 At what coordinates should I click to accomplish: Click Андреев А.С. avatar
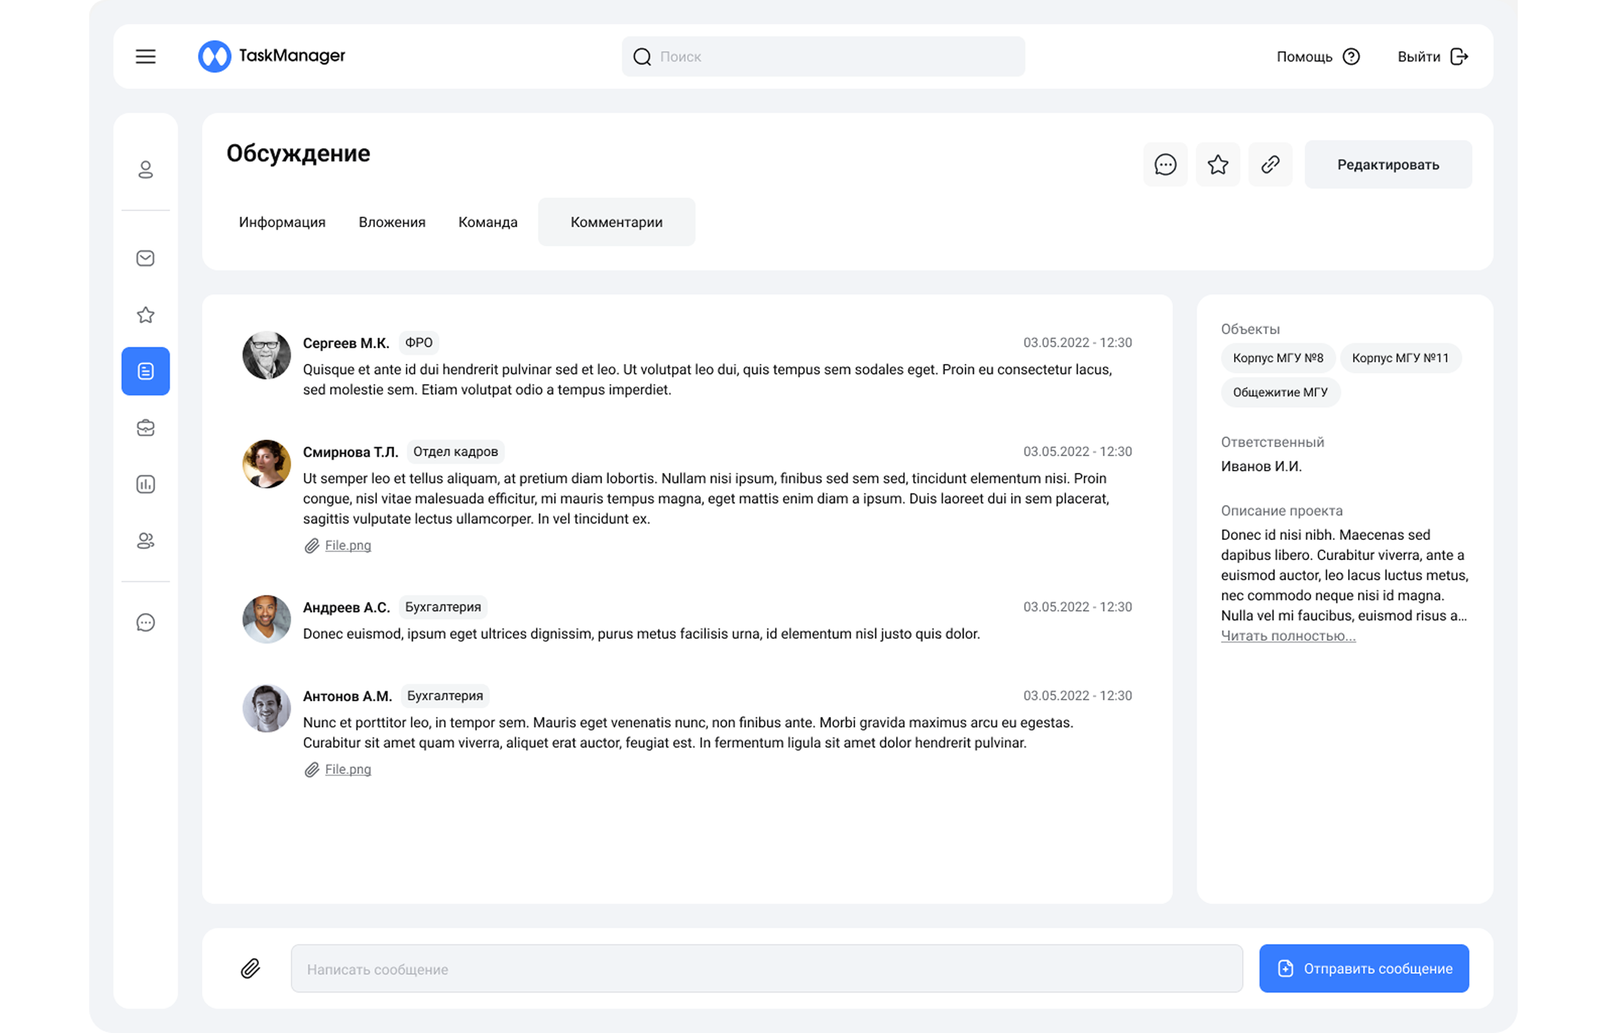coord(266,619)
